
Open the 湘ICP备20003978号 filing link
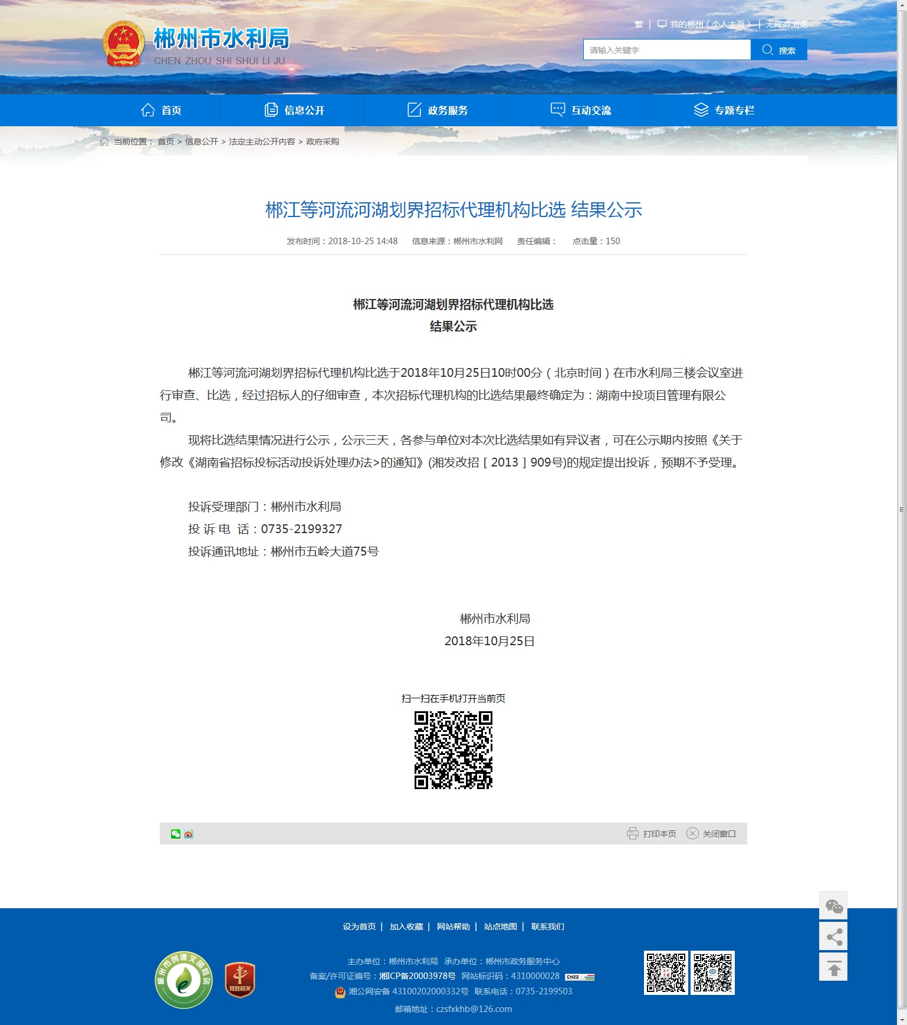(x=418, y=976)
